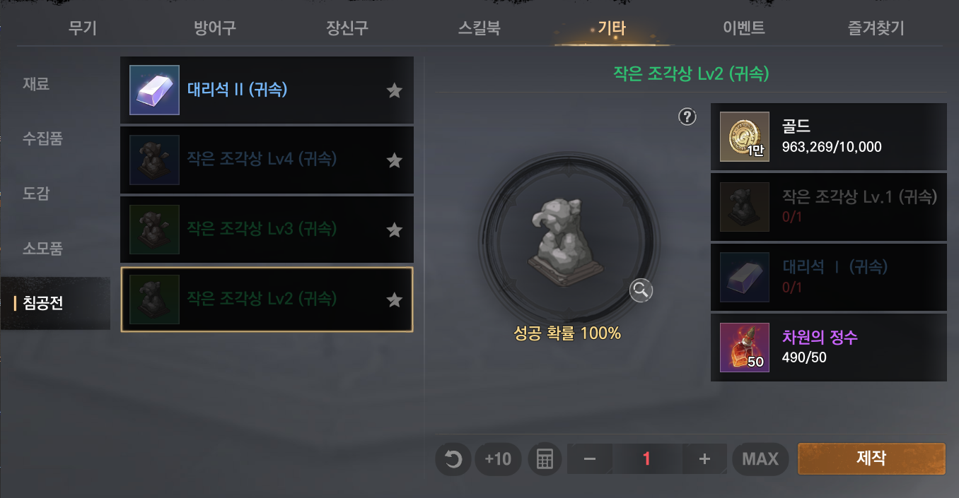Click the MAX quantity button

(x=760, y=459)
